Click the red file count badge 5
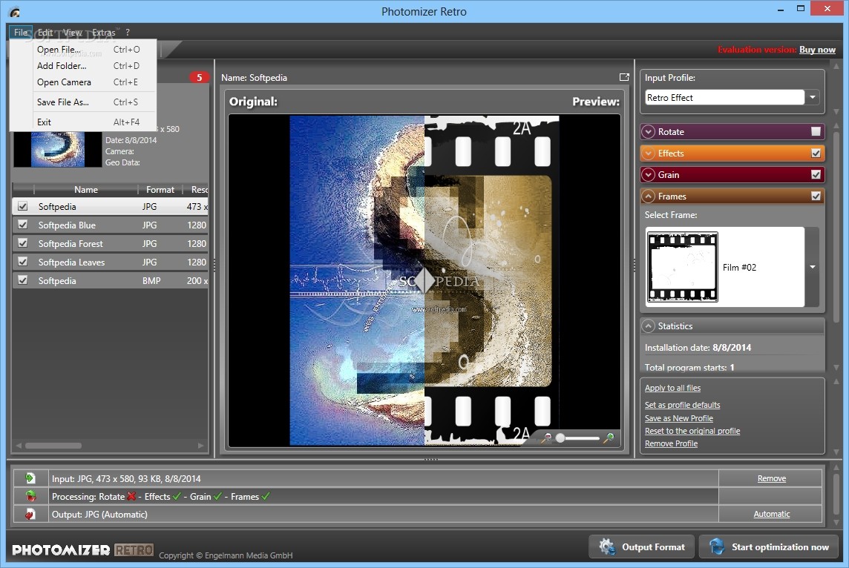 199,77
